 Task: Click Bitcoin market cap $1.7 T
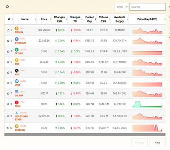[x=90, y=30]
